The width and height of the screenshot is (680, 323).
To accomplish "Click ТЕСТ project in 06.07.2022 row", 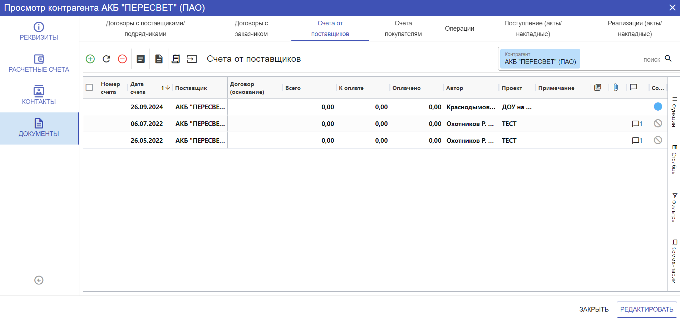I will [x=509, y=123].
